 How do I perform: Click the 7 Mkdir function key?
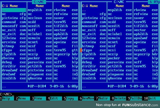point(103,98)
